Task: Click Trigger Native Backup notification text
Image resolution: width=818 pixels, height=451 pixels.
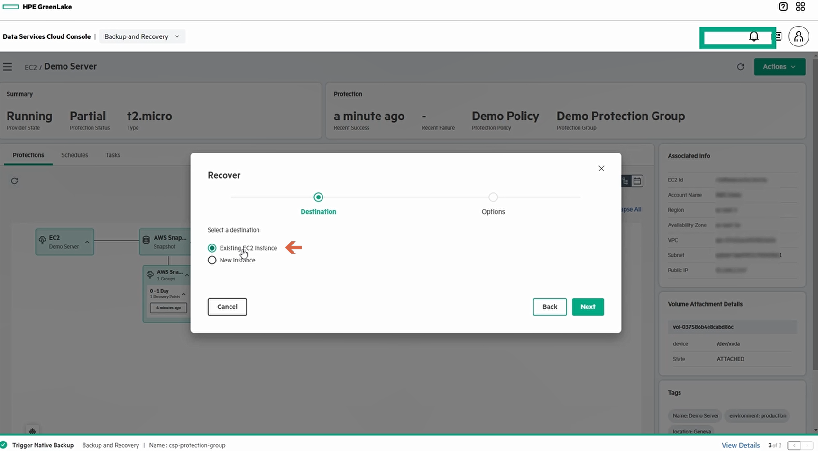Action: point(43,445)
